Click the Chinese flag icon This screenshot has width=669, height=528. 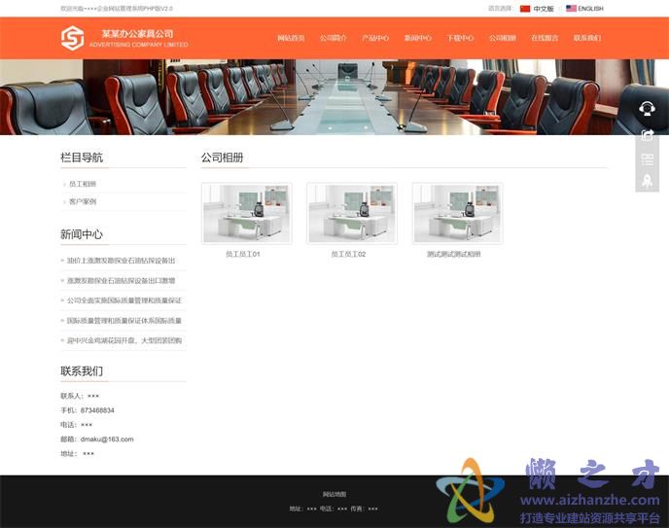pos(525,9)
